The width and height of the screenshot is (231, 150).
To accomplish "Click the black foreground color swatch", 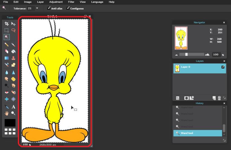I will pos(10,123).
